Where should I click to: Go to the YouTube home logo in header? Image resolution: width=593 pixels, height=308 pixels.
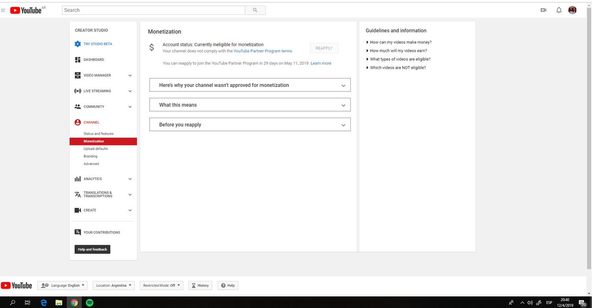click(26, 10)
